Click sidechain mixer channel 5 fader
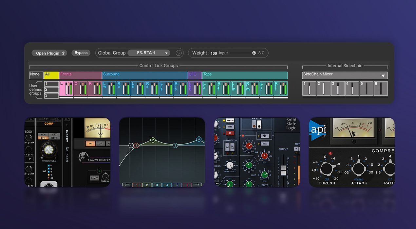The width and height of the screenshot is (416, 229). 367,88
